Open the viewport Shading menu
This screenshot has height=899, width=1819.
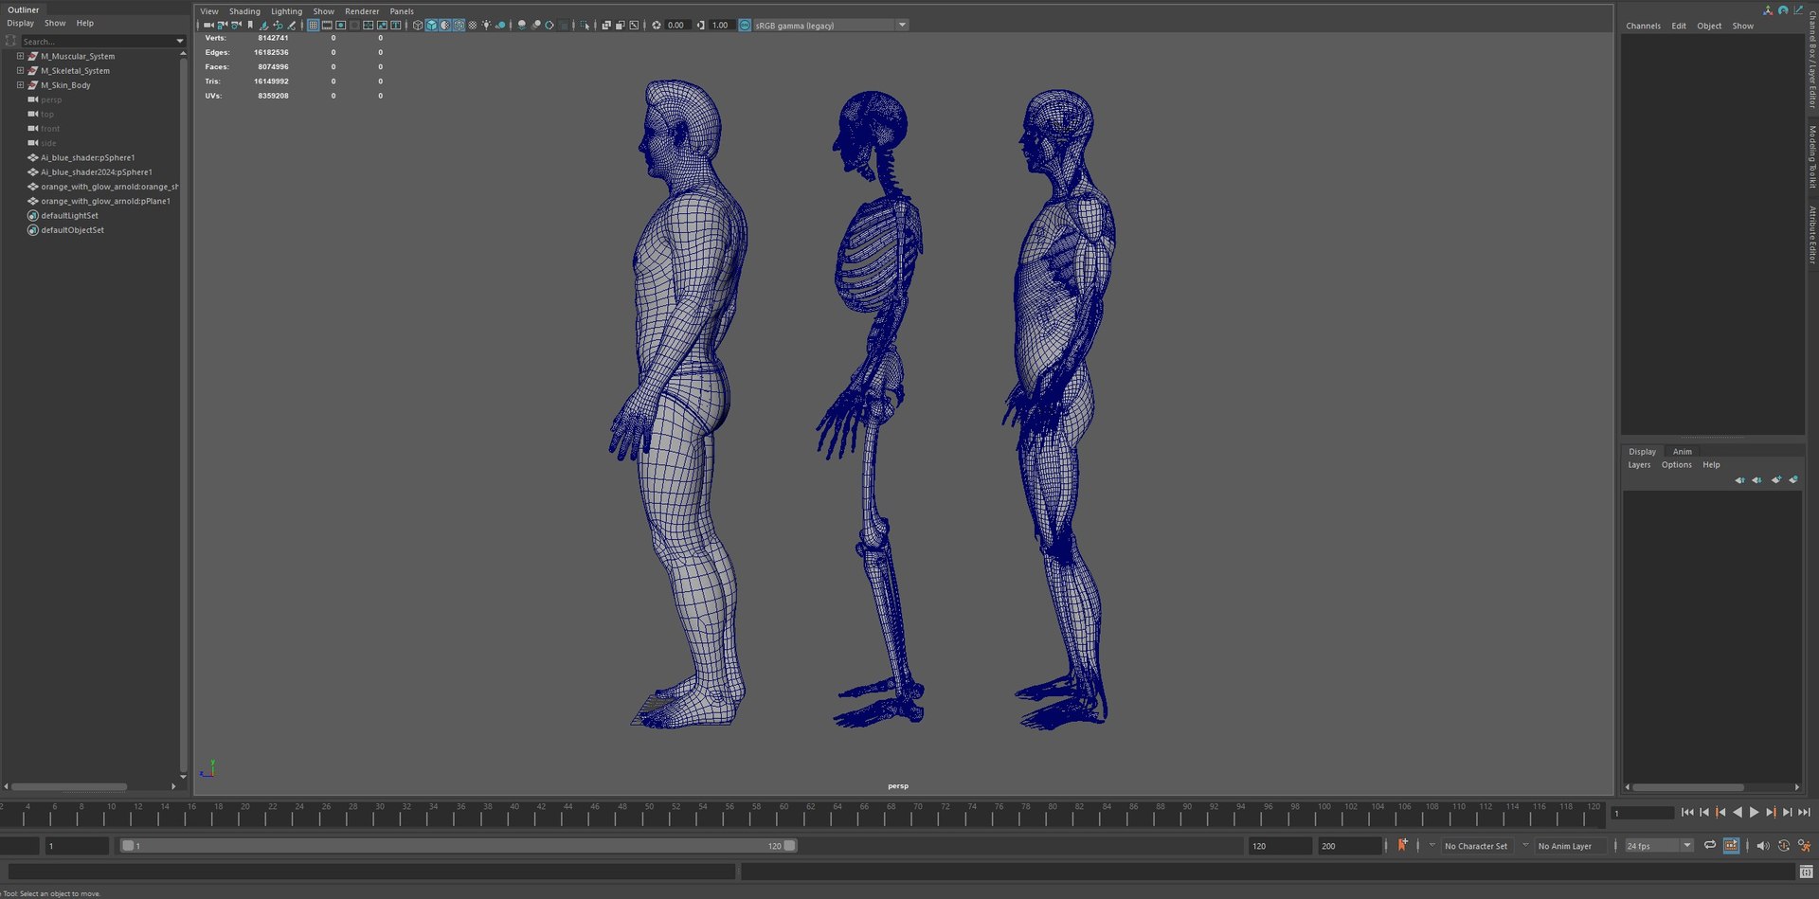(x=244, y=11)
